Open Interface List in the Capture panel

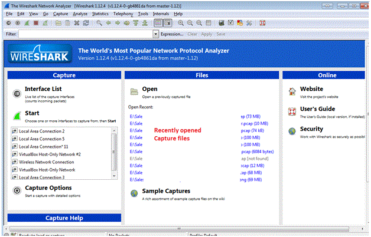[x=43, y=89]
